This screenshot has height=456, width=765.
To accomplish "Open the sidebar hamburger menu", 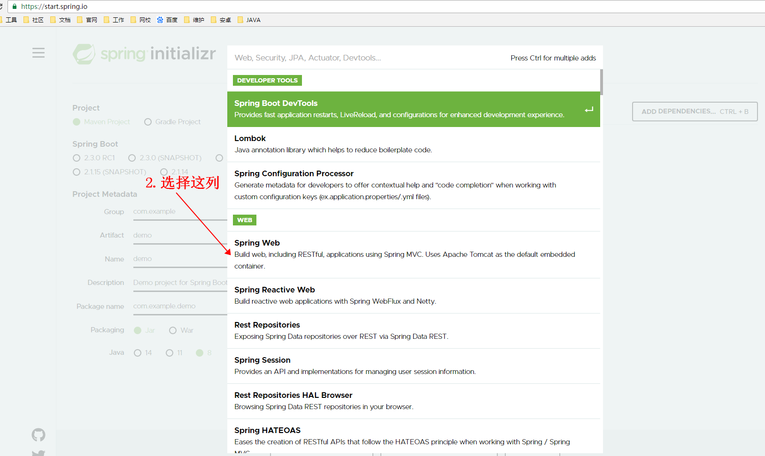I will (x=39, y=52).
